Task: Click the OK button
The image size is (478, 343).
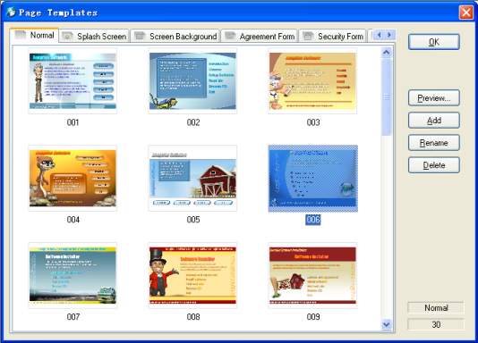Action: (x=434, y=42)
